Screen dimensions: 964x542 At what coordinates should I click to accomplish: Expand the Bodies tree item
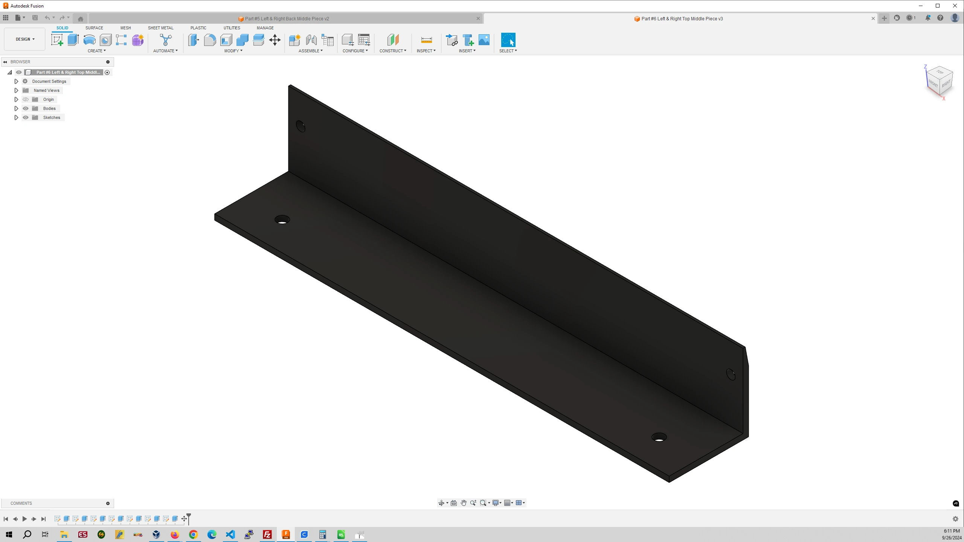tap(16, 108)
